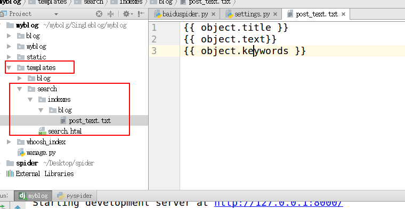This screenshot has width=405, height=209.
Task: Select the search folder in tree
Action: pos(47,89)
